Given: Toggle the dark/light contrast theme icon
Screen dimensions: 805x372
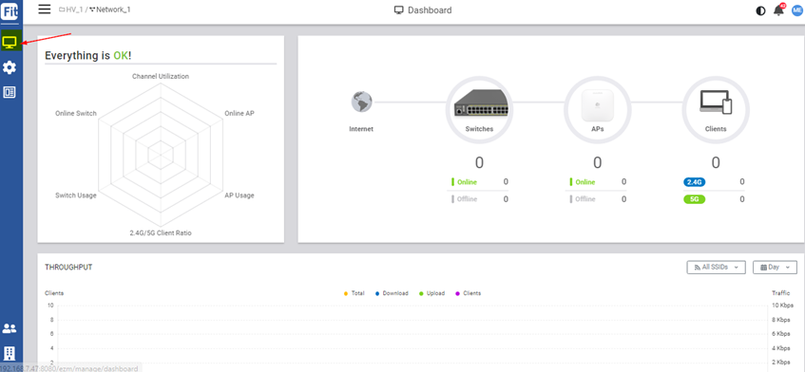Looking at the screenshot, I should click(761, 10).
